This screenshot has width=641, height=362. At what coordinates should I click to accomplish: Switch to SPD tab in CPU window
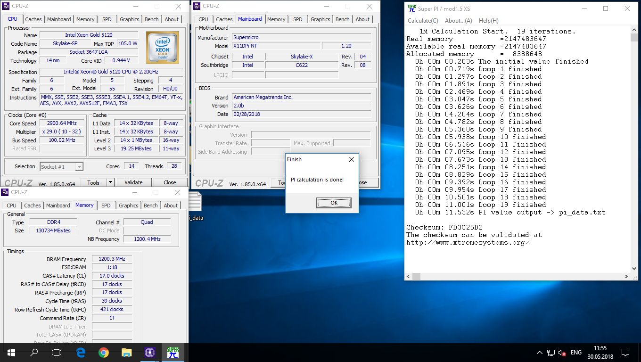(x=107, y=19)
